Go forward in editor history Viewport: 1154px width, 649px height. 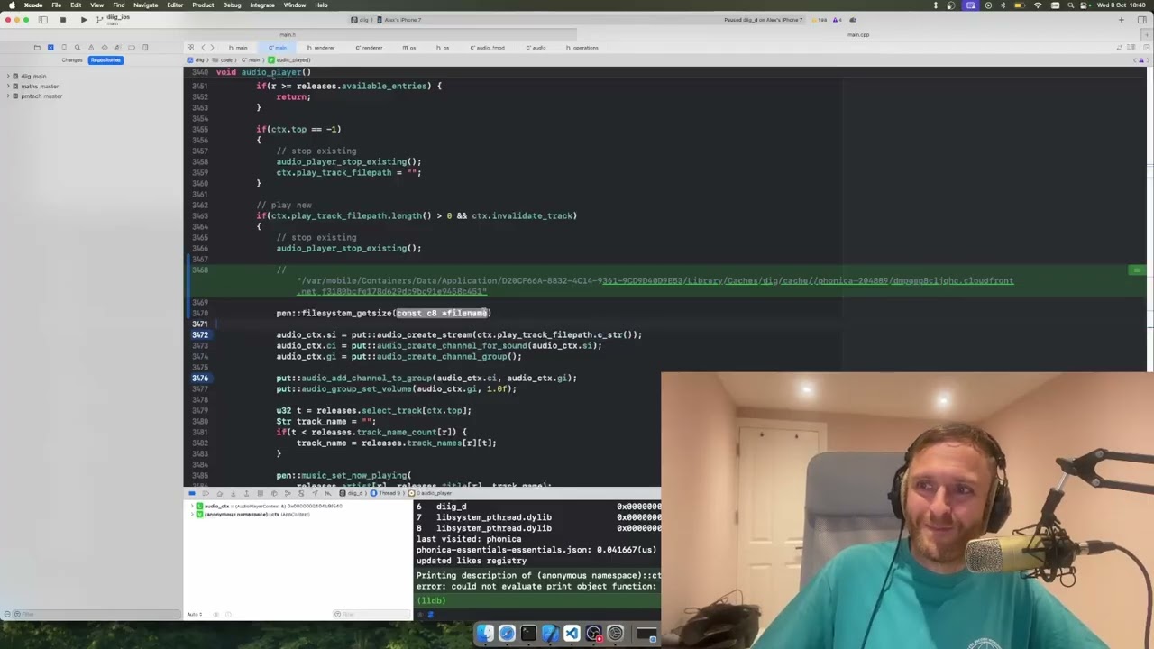click(x=212, y=47)
